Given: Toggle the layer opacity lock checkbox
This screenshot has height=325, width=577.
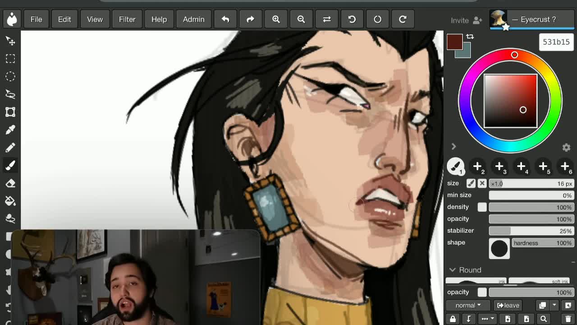Looking at the screenshot, I should tap(482, 292).
